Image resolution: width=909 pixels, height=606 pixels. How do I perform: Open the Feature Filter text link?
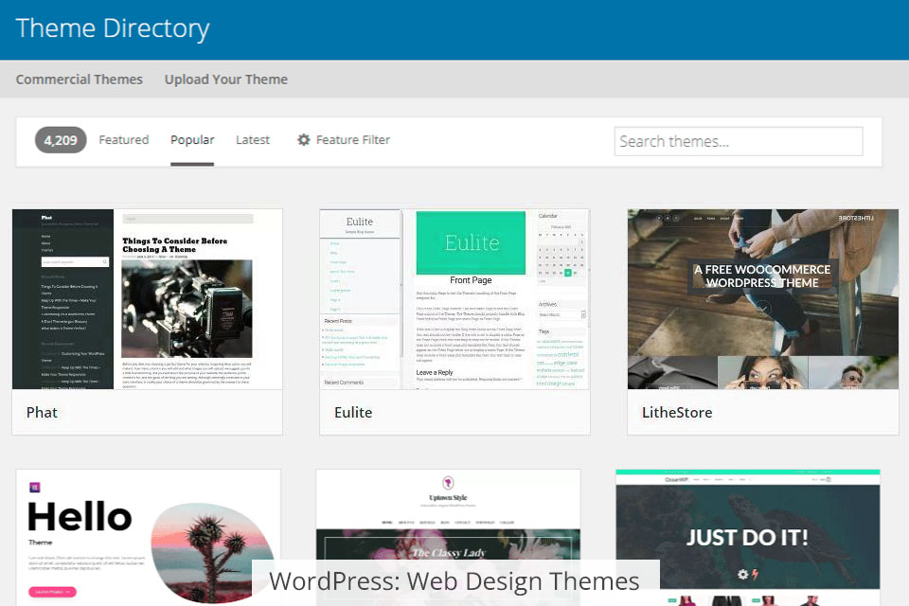point(352,140)
